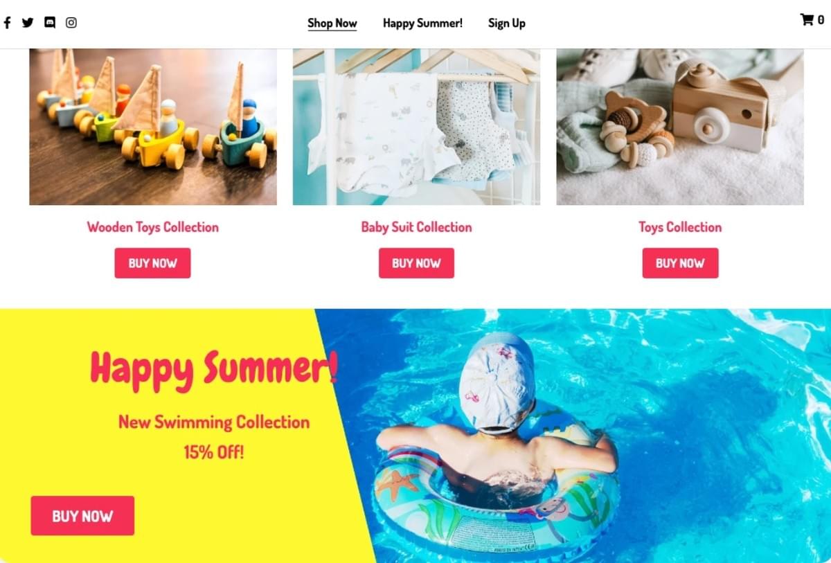Click Buy Now on the summer banner
The image size is (831, 563).
(x=82, y=516)
